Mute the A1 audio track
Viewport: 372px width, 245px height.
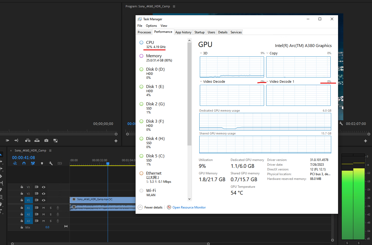click(44, 208)
